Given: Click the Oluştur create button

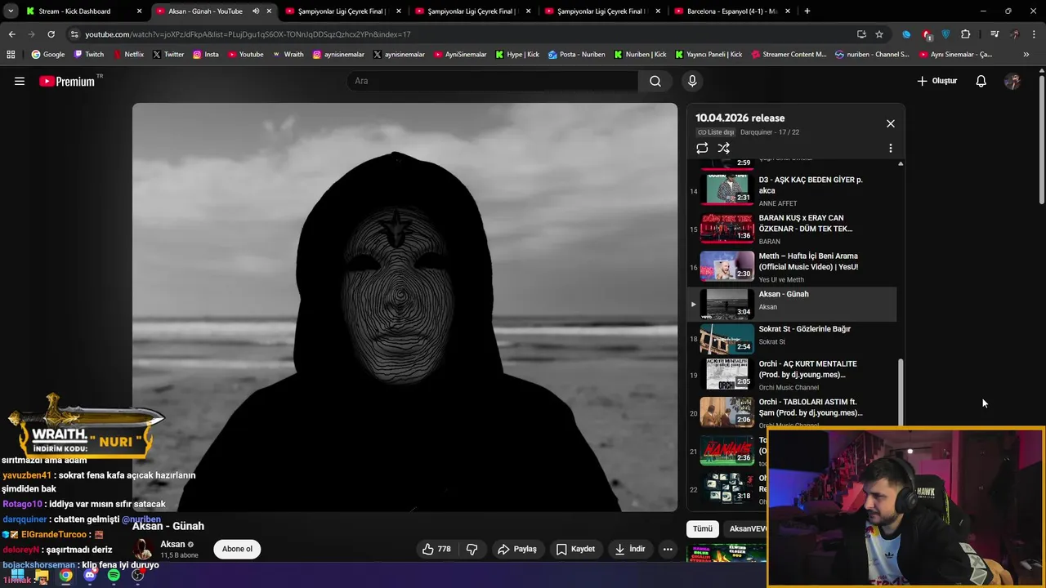Looking at the screenshot, I should (936, 81).
